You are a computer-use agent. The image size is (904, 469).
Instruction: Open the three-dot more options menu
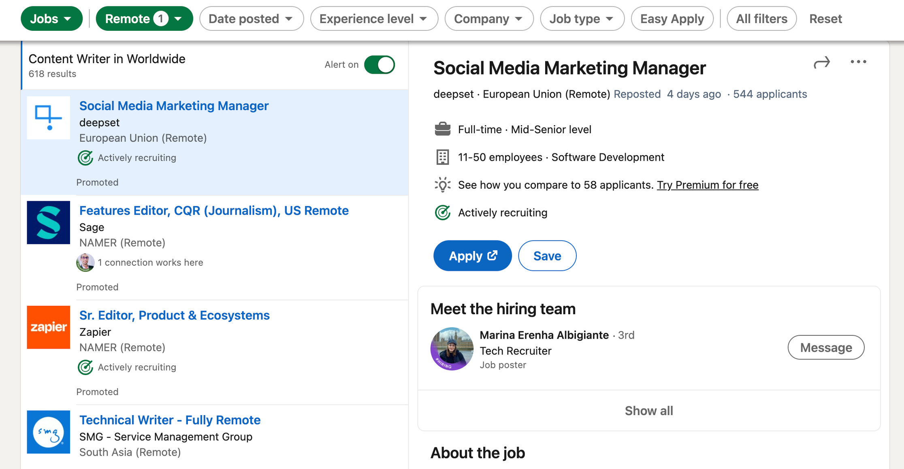pyautogui.click(x=858, y=62)
